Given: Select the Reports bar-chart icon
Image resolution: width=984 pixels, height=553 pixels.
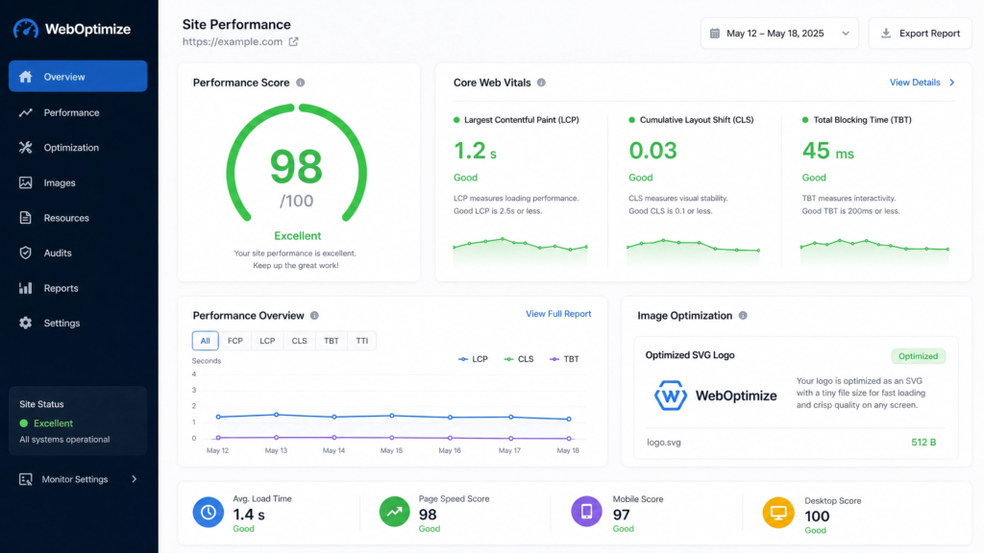Looking at the screenshot, I should (x=25, y=288).
